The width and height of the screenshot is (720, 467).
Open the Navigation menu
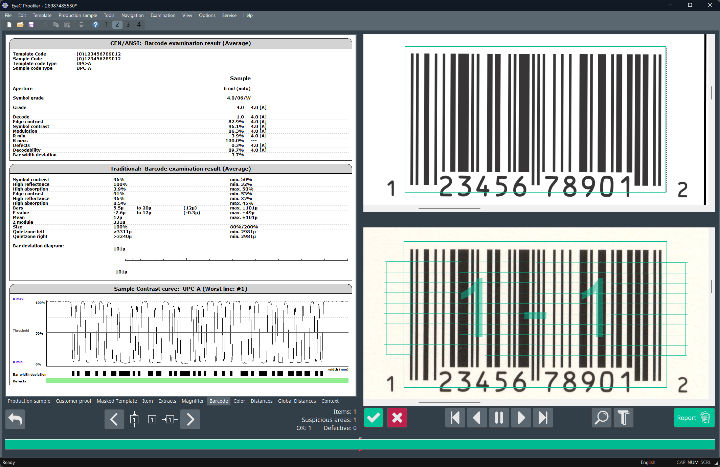133,15
